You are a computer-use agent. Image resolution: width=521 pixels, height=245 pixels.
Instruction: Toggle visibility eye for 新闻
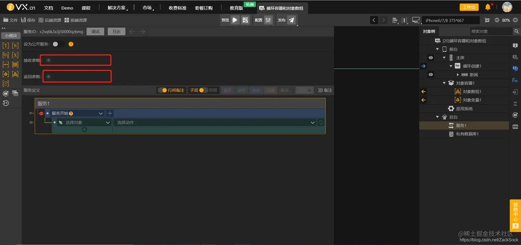coord(431,74)
